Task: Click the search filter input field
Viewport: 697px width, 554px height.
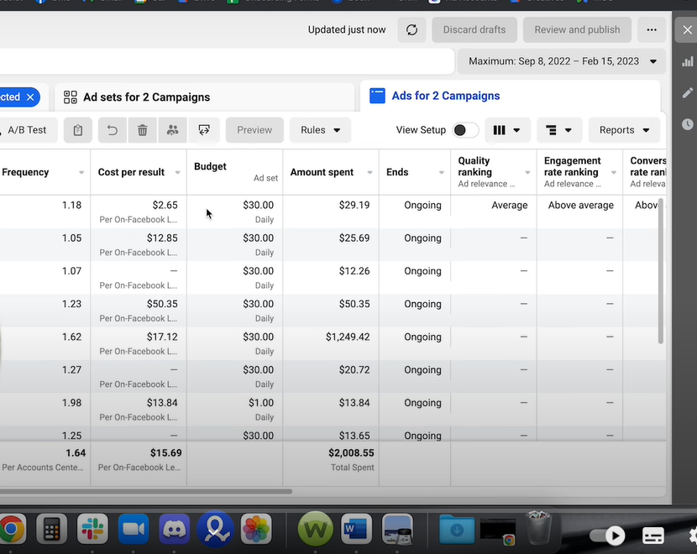Action: point(227,61)
